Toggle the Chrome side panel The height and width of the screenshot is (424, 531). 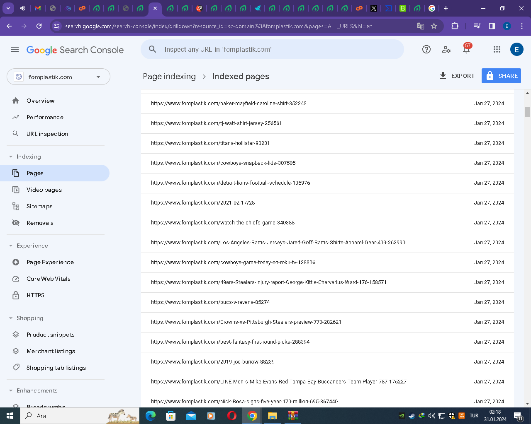tap(492, 26)
